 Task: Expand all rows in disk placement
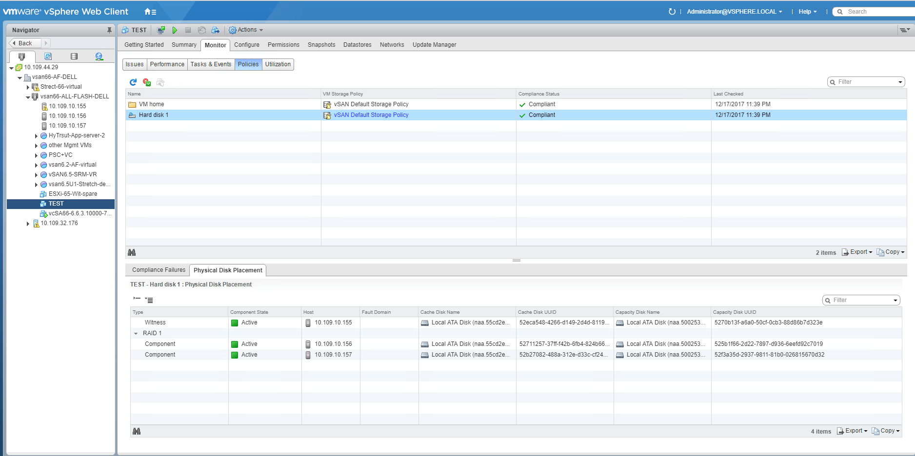click(149, 300)
